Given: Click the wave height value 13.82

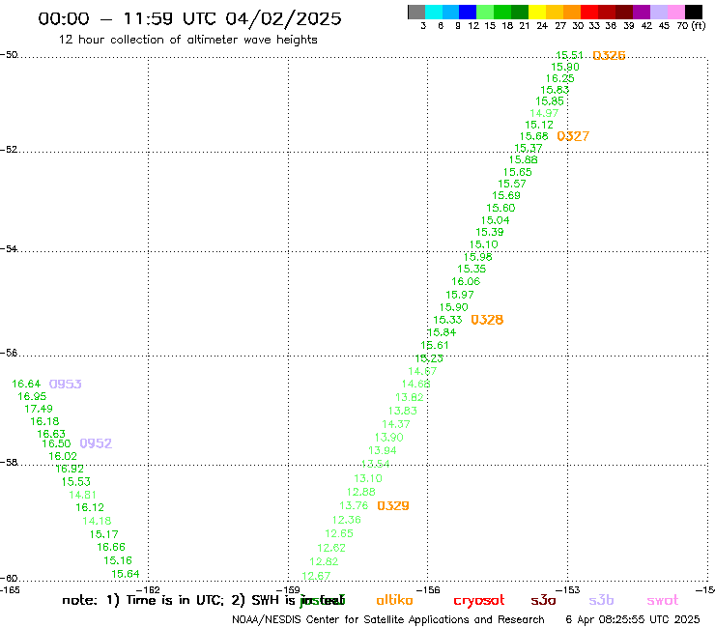Looking at the screenshot, I should click(x=410, y=397).
